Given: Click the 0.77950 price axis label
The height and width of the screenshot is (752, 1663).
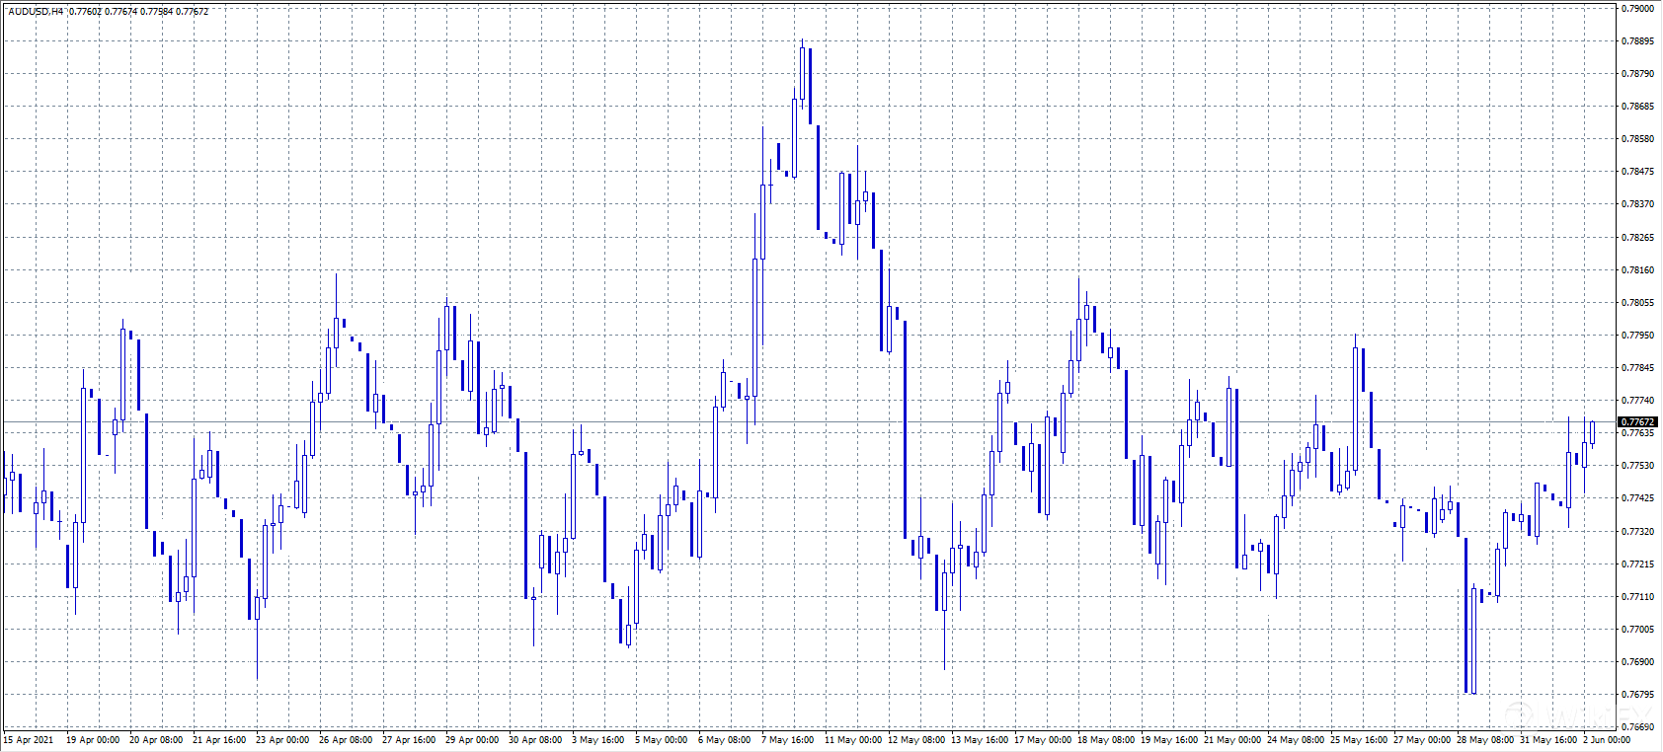Looking at the screenshot, I should tap(1637, 336).
